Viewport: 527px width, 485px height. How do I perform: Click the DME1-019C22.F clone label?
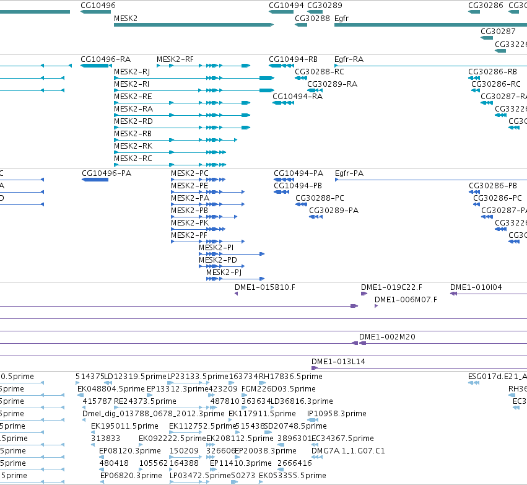point(391,287)
